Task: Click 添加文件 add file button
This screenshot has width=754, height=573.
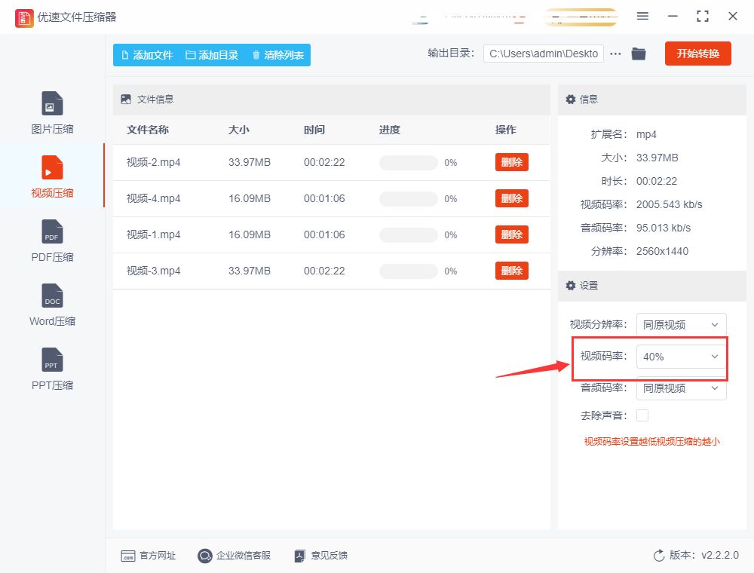Action: [x=147, y=55]
